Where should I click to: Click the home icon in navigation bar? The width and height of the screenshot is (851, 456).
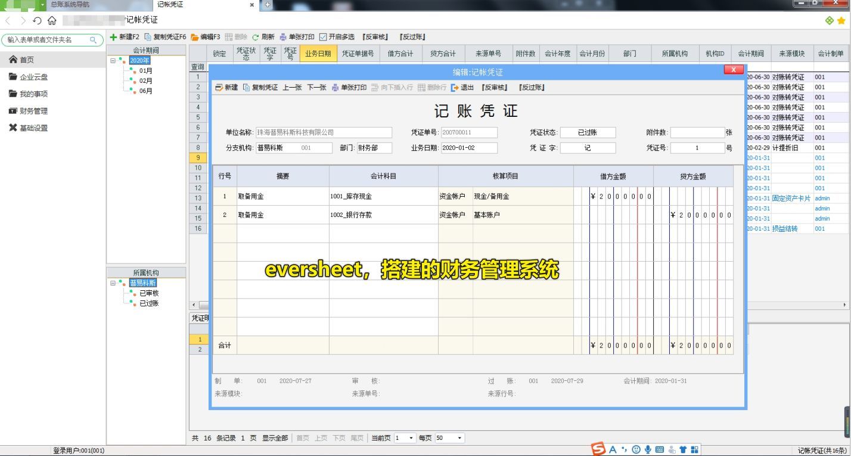click(x=52, y=21)
